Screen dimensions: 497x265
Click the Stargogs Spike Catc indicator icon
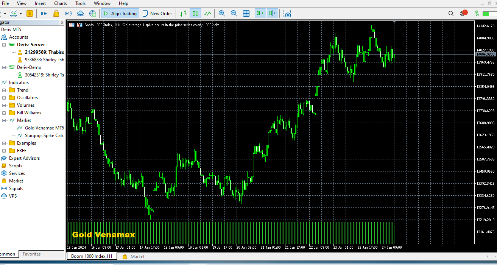[x=20, y=136]
